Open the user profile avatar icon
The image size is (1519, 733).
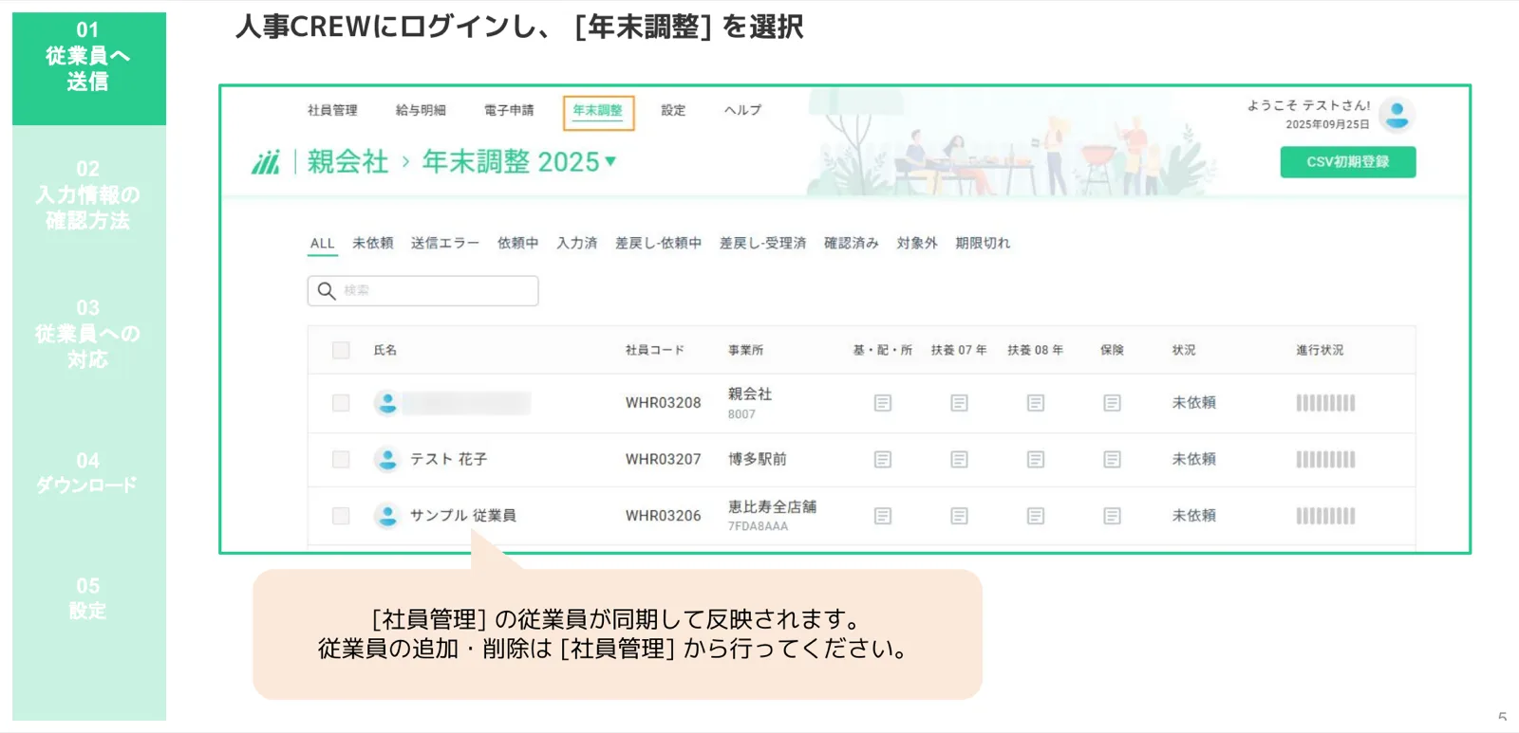[x=1397, y=115]
